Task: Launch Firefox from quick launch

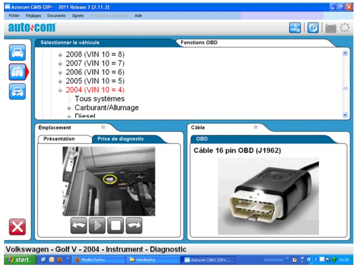Action: point(60,260)
